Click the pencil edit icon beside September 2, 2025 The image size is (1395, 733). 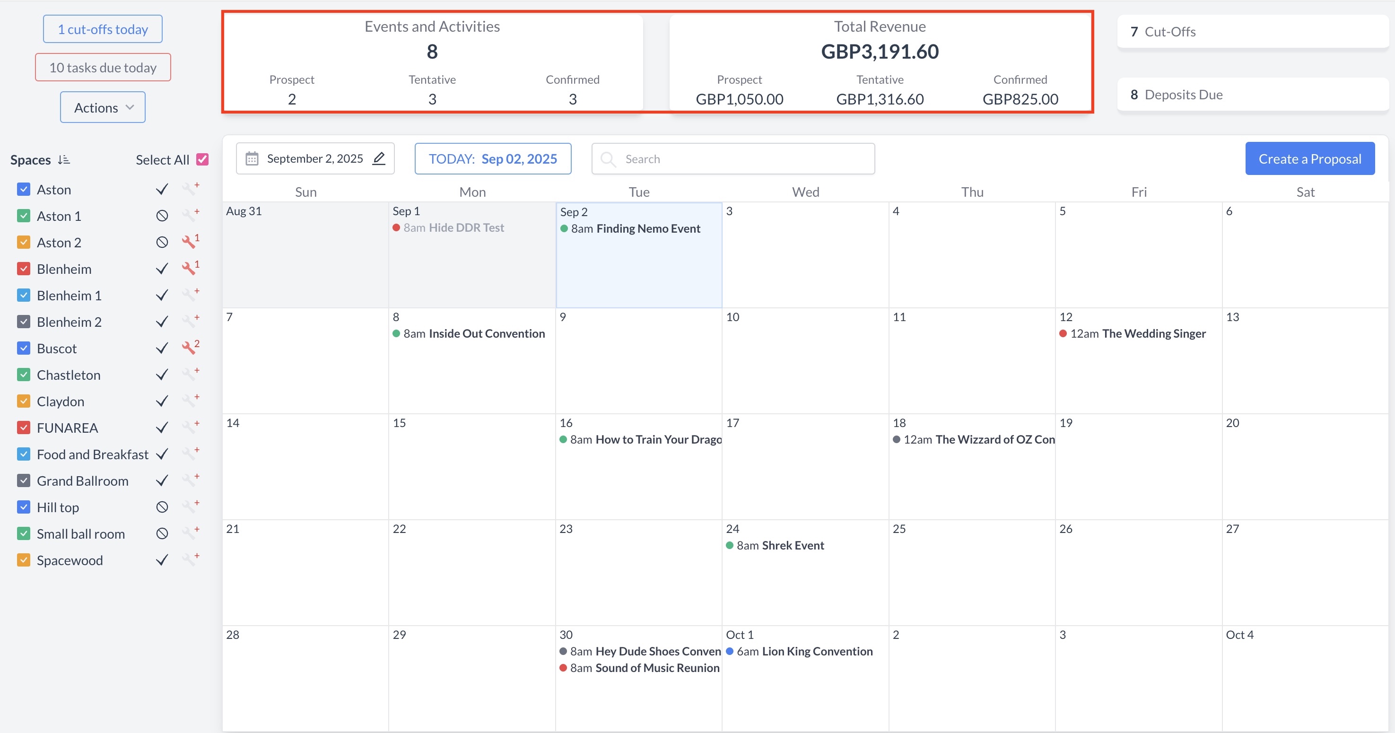tap(379, 159)
